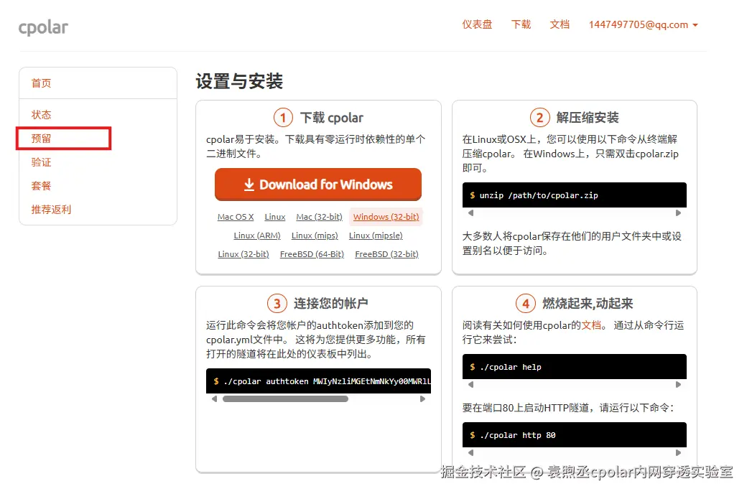Image resolution: width=747 pixels, height=494 pixels.
Task: Click the unzip command code block
Action: coord(574,195)
